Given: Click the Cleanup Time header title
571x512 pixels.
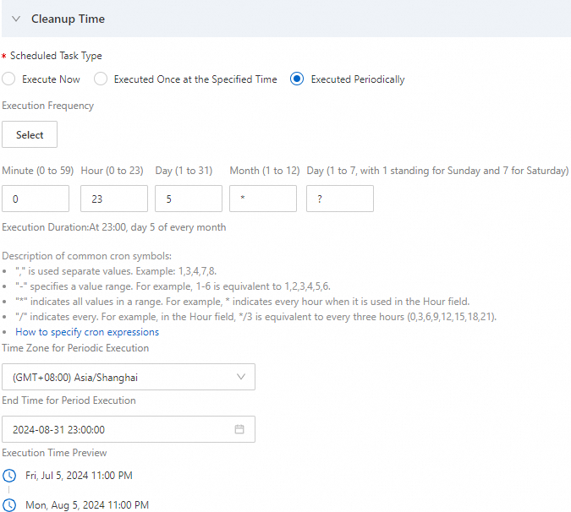Looking at the screenshot, I should coord(68,19).
